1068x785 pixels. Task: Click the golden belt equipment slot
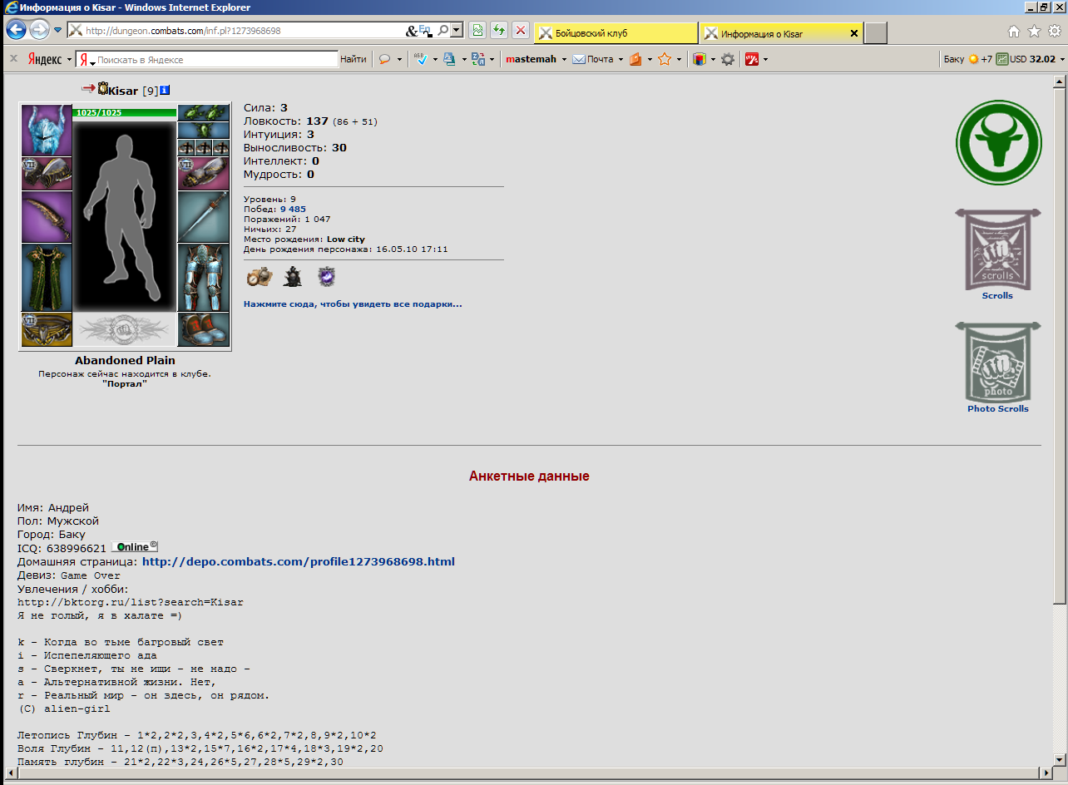coord(46,329)
